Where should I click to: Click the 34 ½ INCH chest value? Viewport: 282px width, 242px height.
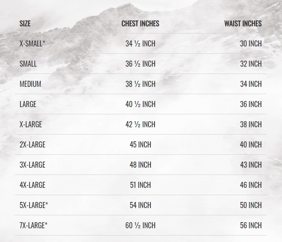(x=140, y=44)
